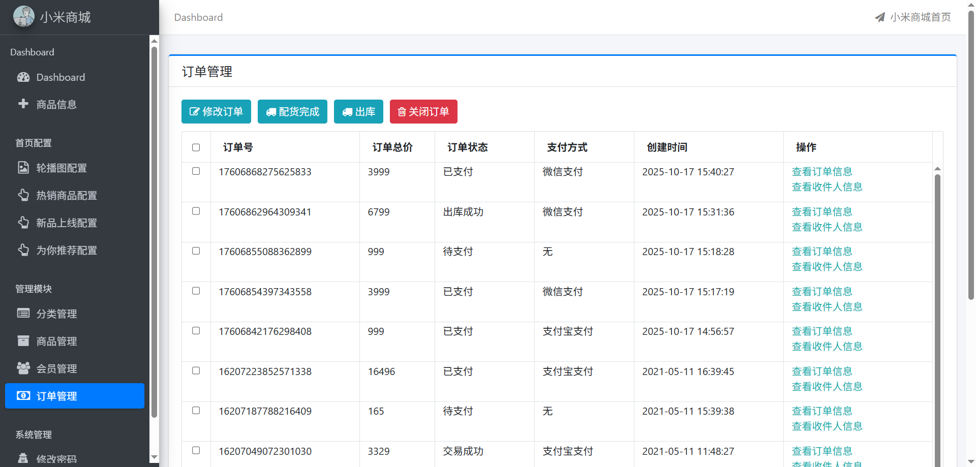
Task: Click the thumbs-up icon beside 热销商品配置
Action: click(23, 195)
